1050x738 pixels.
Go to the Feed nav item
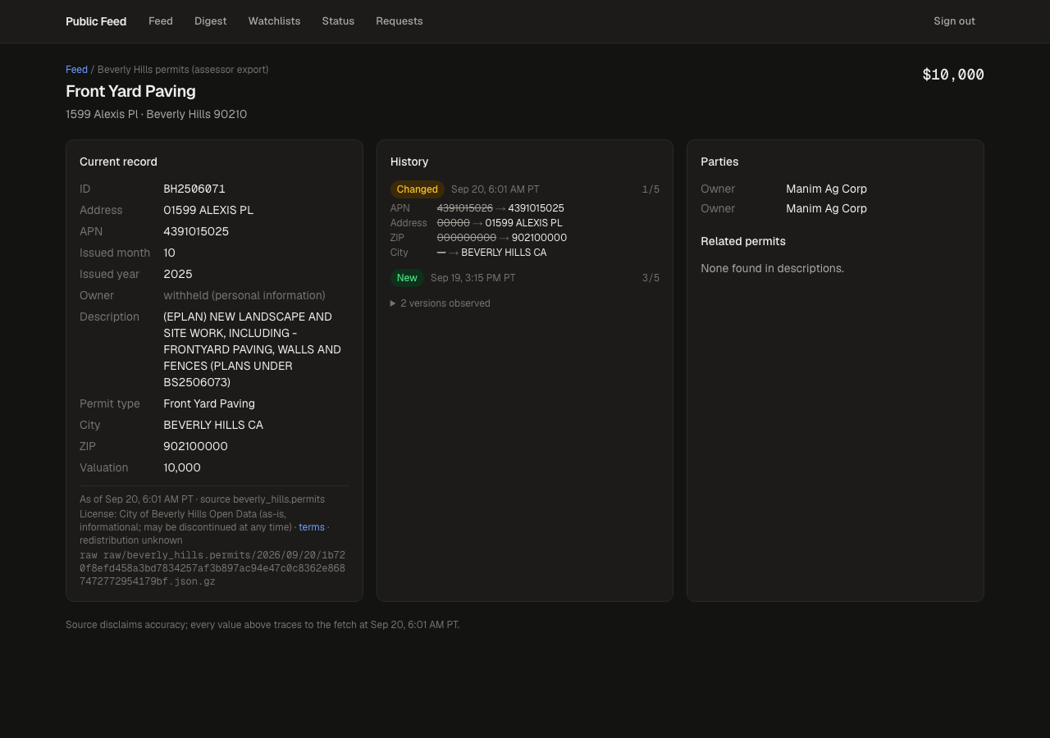tap(161, 21)
